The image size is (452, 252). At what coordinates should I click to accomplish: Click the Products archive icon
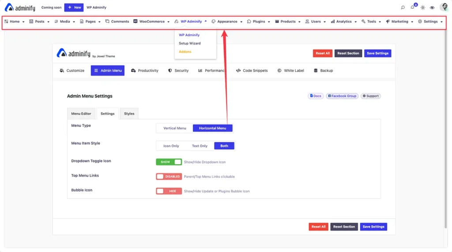coord(277,21)
